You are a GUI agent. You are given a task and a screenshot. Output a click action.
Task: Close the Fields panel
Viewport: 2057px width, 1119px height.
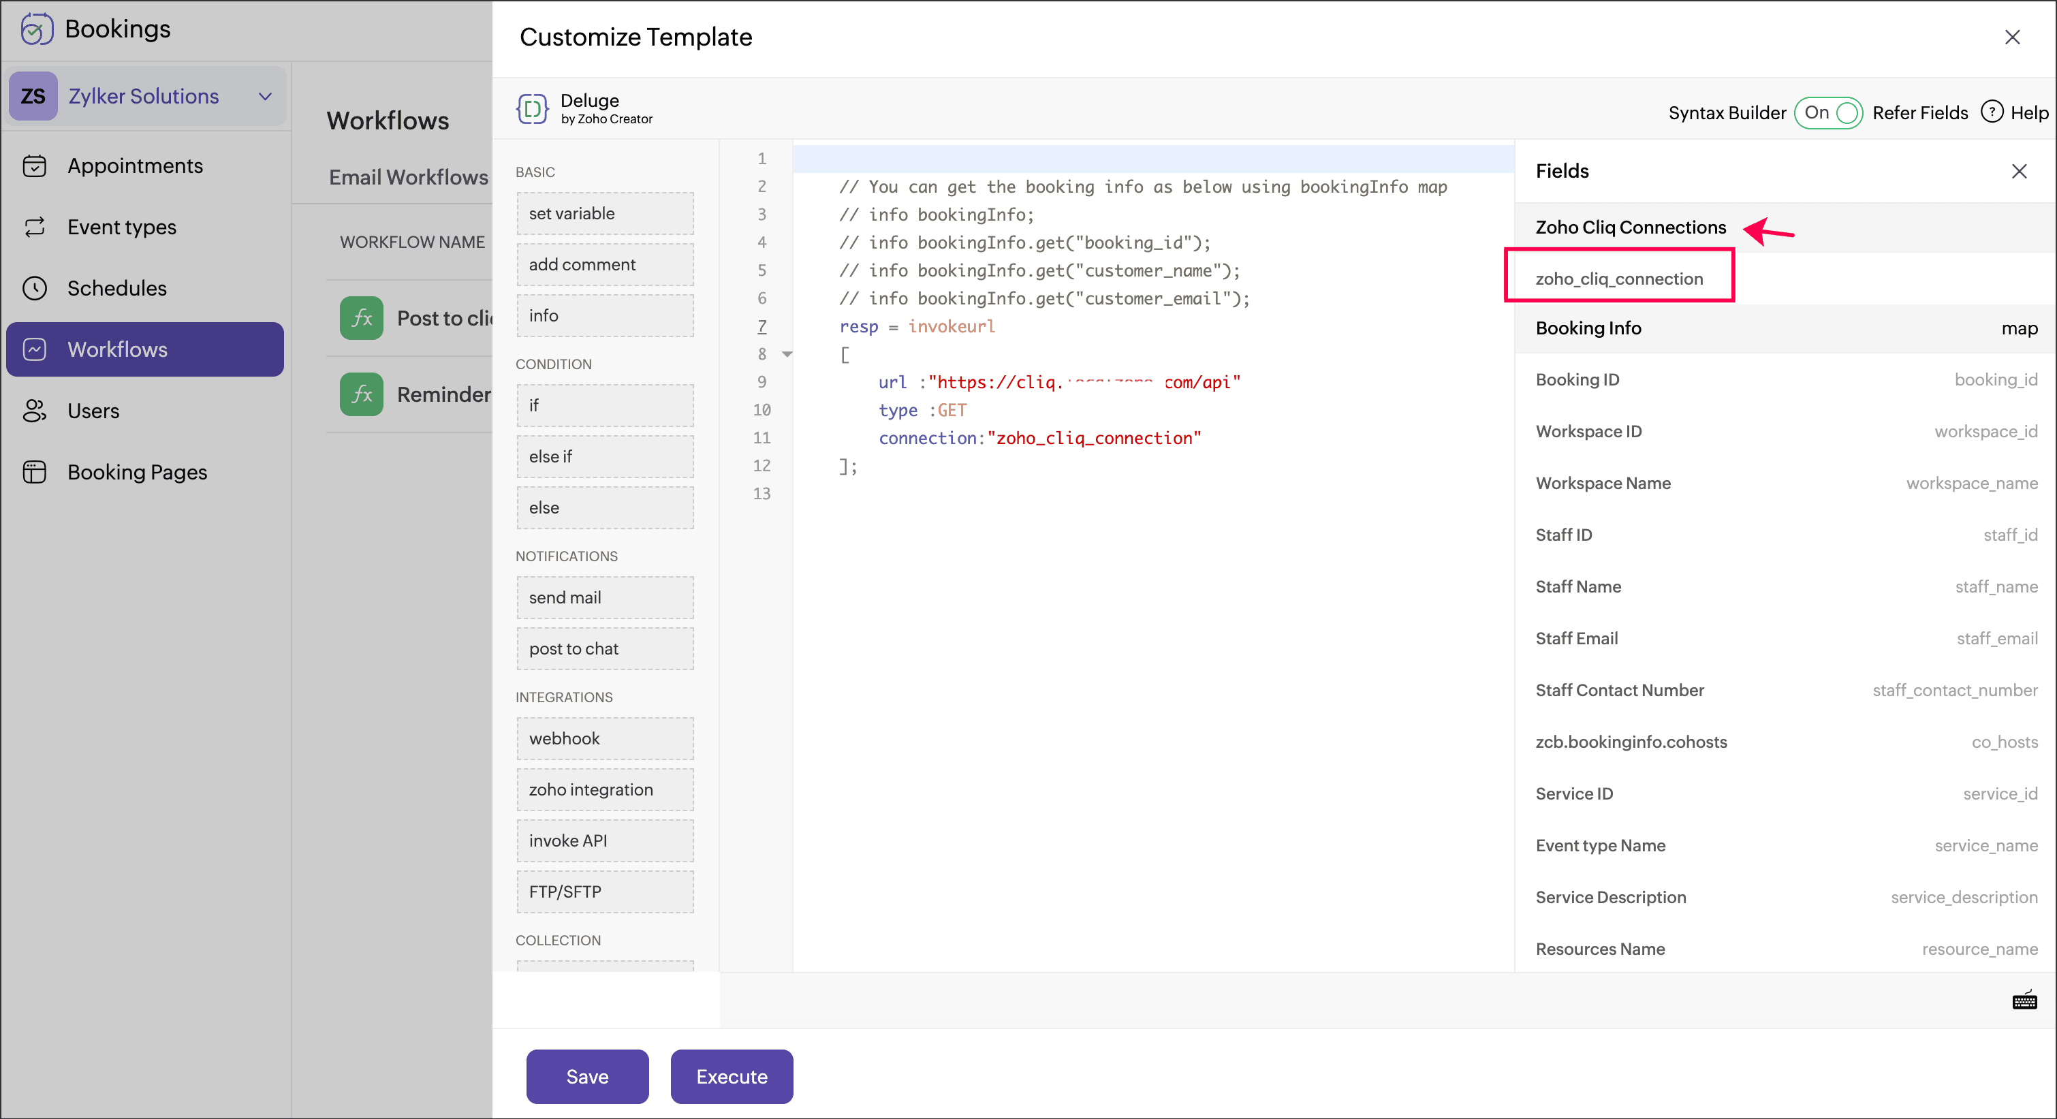pyautogui.click(x=2020, y=171)
